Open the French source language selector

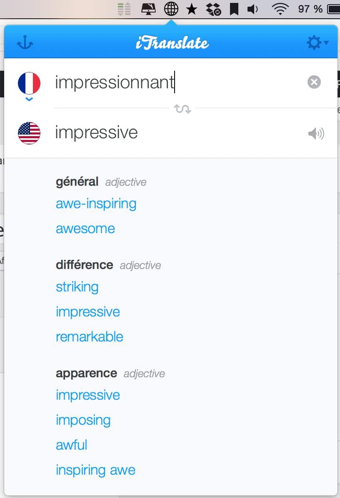[29, 83]
